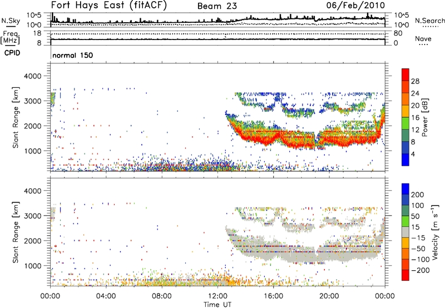Click the '2000' label on the power plot axis
445x308 pixels.
point(33,126)
